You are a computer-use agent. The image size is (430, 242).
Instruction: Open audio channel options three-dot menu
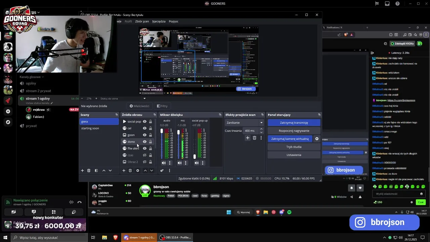(x=170, y=163)
